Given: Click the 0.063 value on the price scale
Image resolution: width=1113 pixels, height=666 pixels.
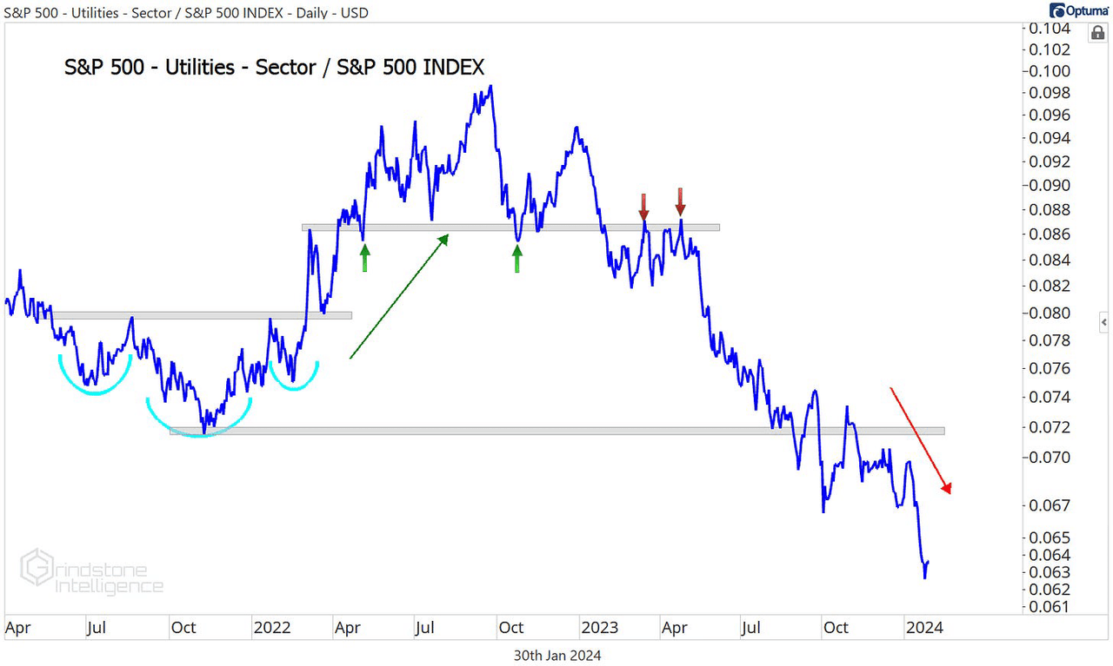Looking at the screenshot, I should click(1050, 571).
